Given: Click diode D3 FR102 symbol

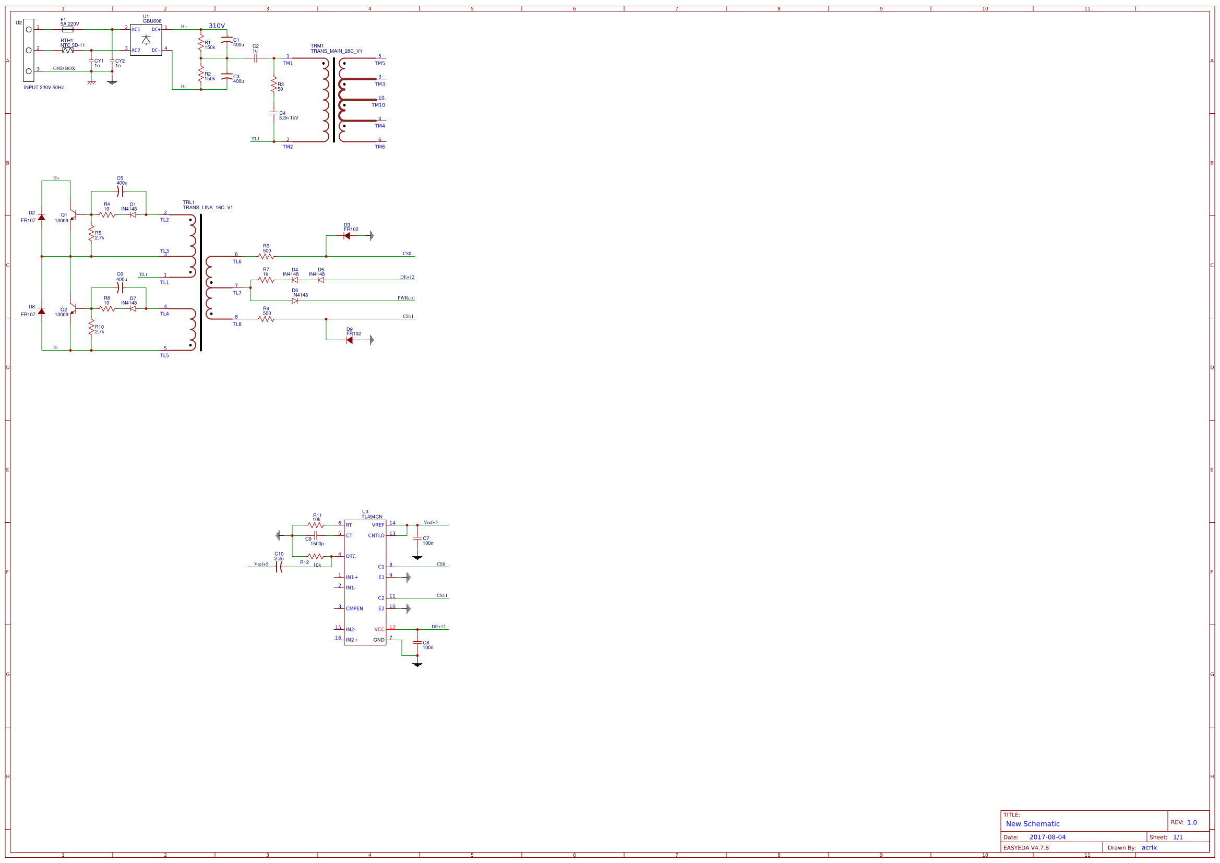Looking at the screenshot, I should coord(346,236).
